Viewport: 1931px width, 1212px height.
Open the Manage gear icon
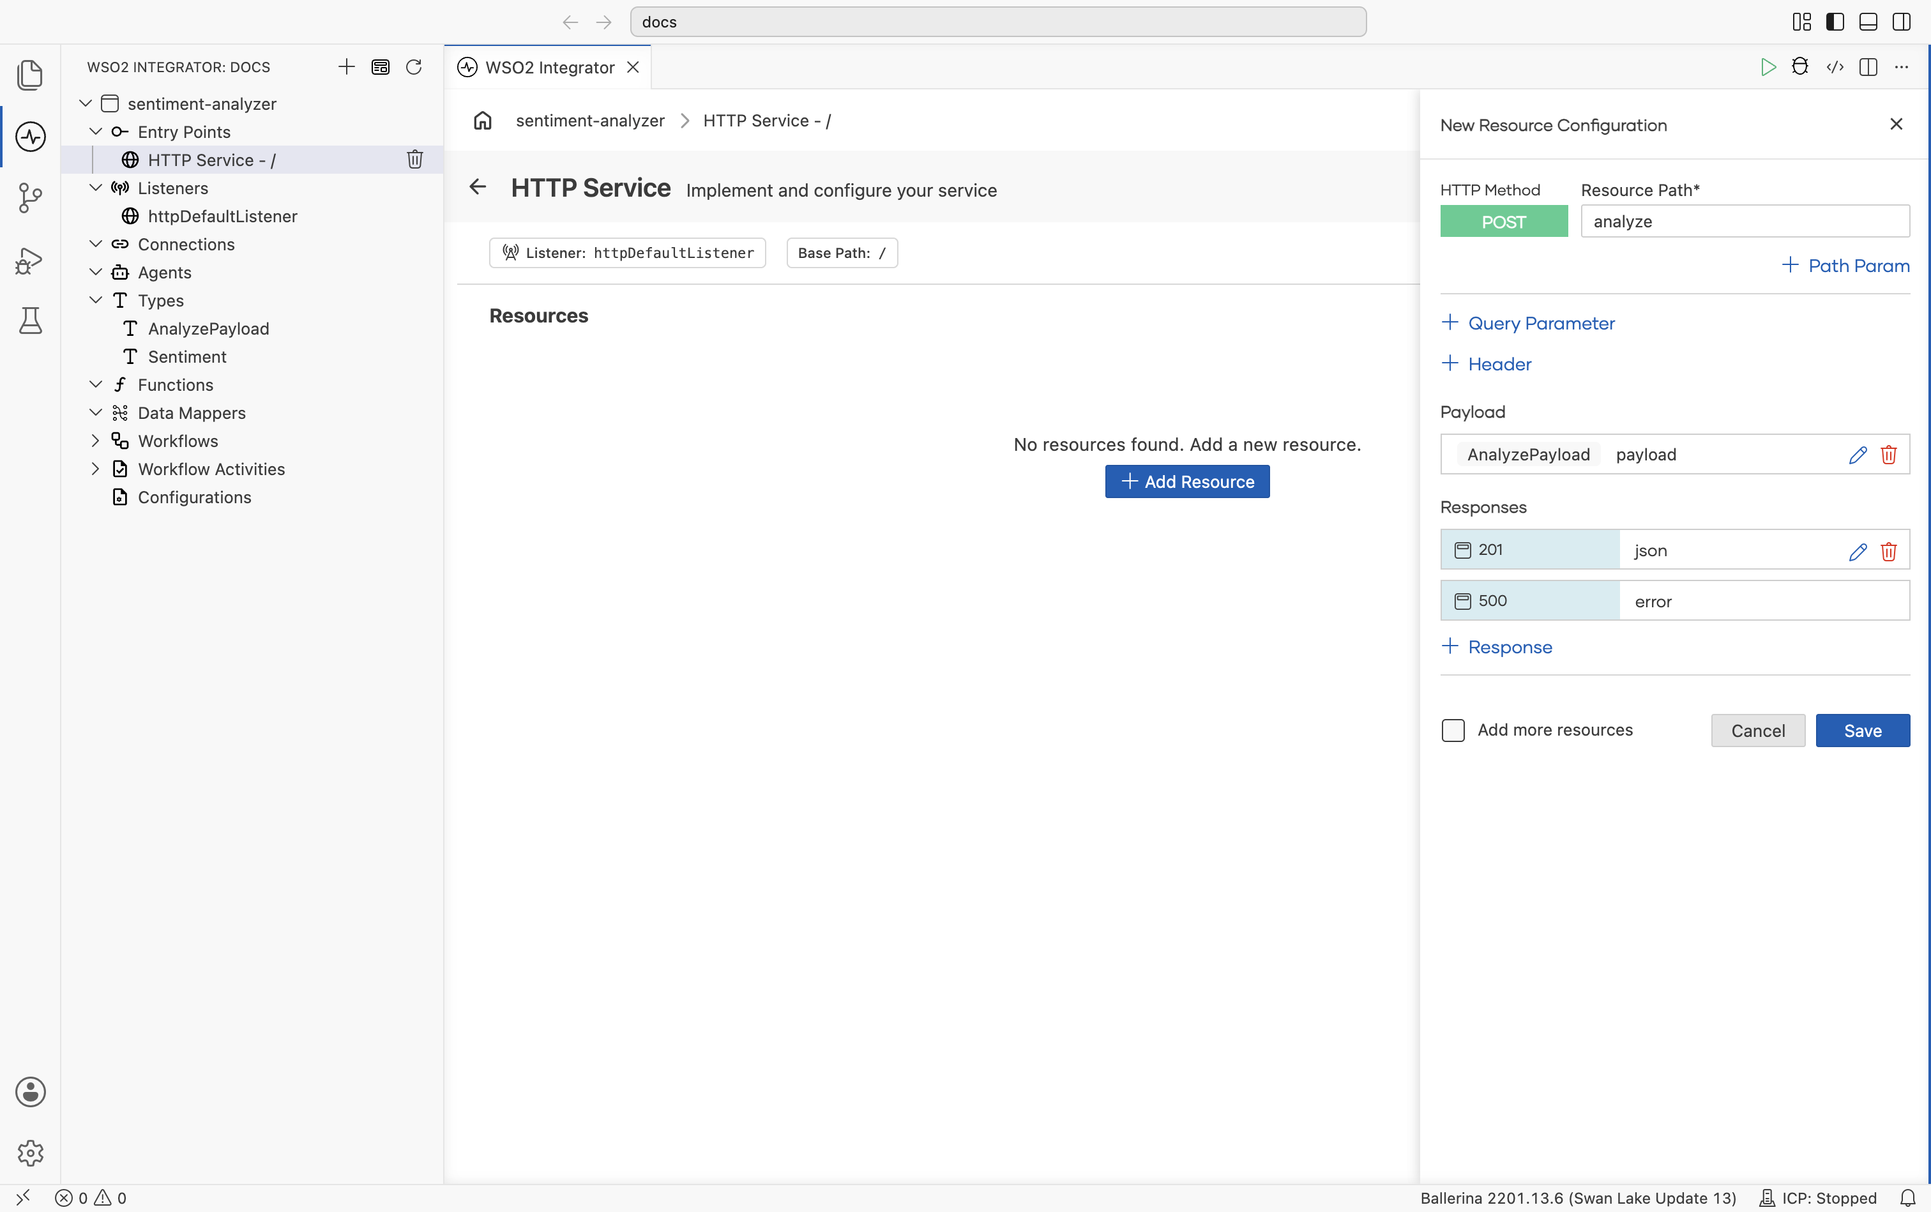point(31,1153)
